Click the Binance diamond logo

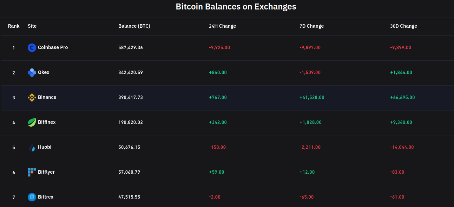[32, 97]
